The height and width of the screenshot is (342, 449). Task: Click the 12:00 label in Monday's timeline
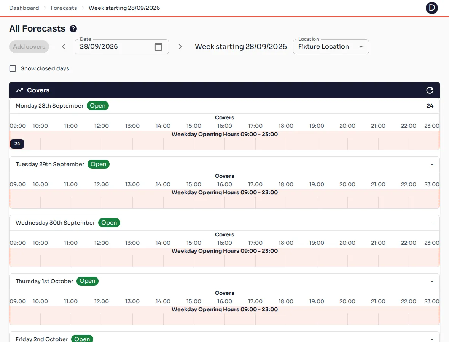[102, 126]
